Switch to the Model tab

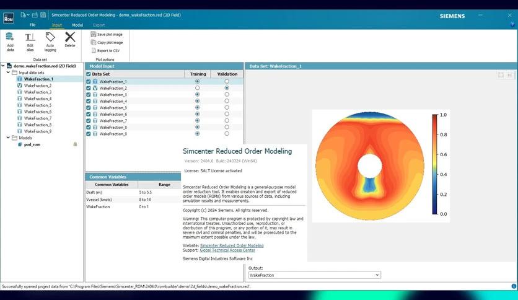pos(77,25)
